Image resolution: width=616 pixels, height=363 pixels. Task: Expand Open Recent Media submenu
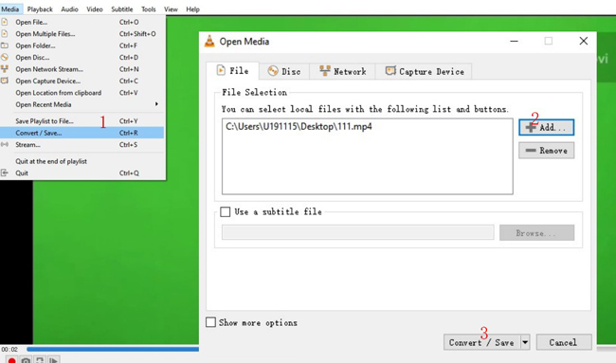point(82,104)
